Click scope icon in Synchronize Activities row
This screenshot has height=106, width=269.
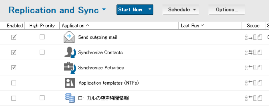(254, 68)
